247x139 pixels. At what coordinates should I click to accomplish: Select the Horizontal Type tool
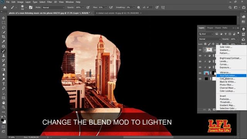pos(3,84)
